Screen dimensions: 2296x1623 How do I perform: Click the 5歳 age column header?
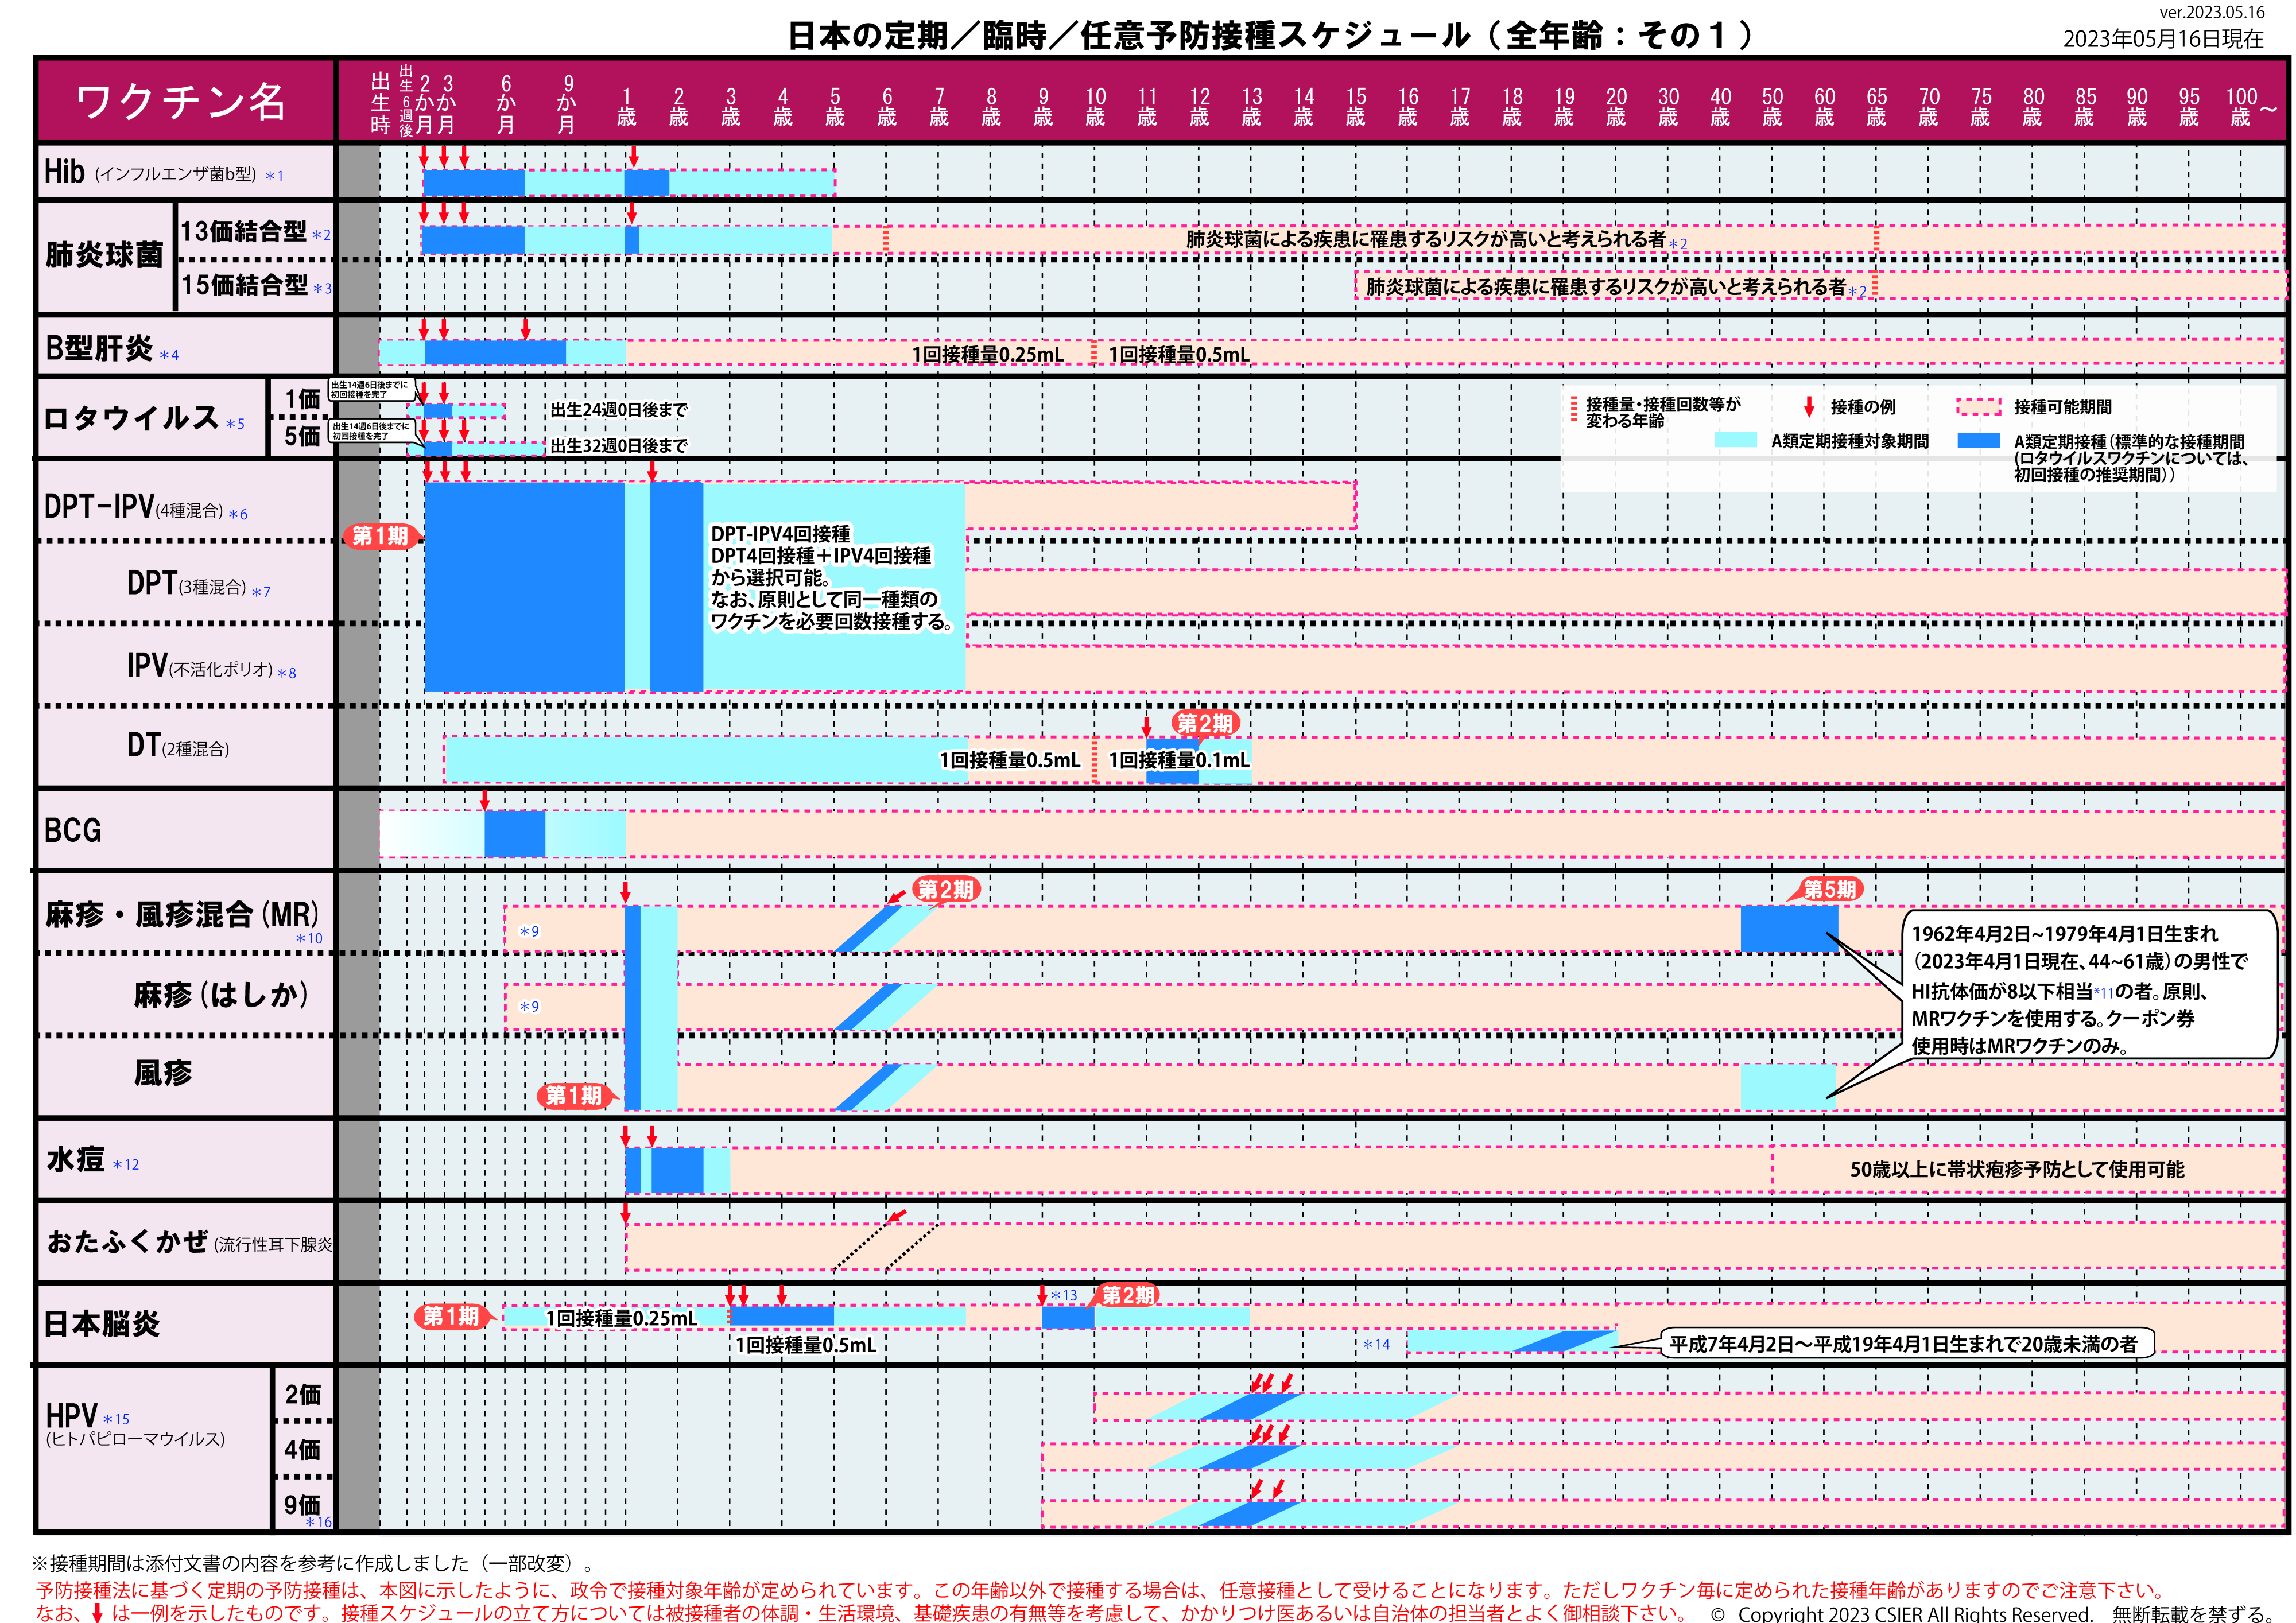(835, 106)
